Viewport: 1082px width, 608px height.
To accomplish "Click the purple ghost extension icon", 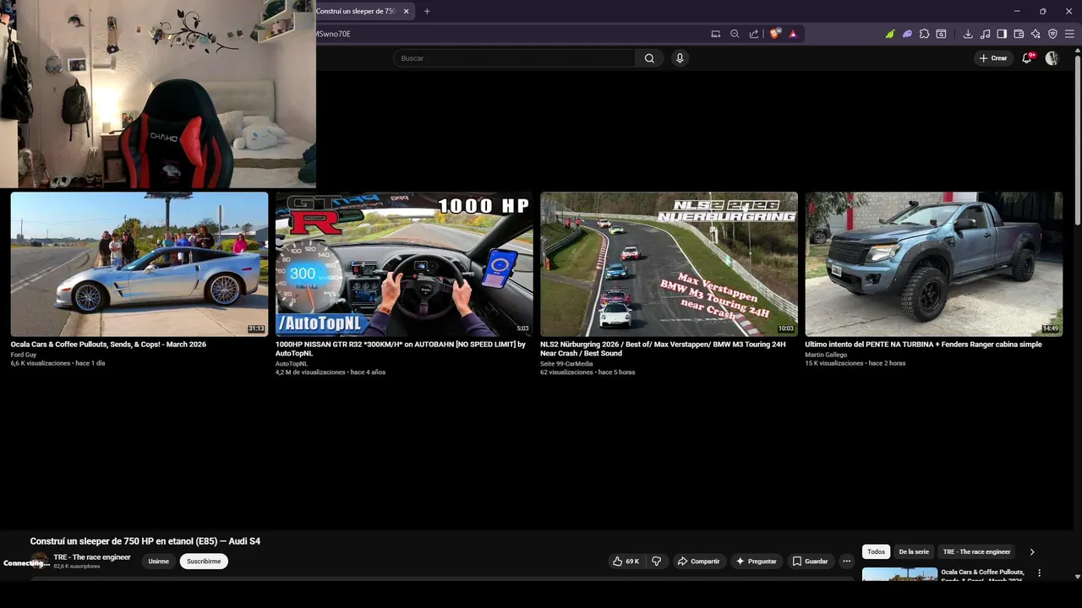I will 907,34.
